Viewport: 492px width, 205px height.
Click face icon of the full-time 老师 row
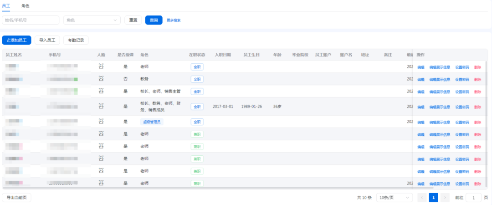pos(101,67)
